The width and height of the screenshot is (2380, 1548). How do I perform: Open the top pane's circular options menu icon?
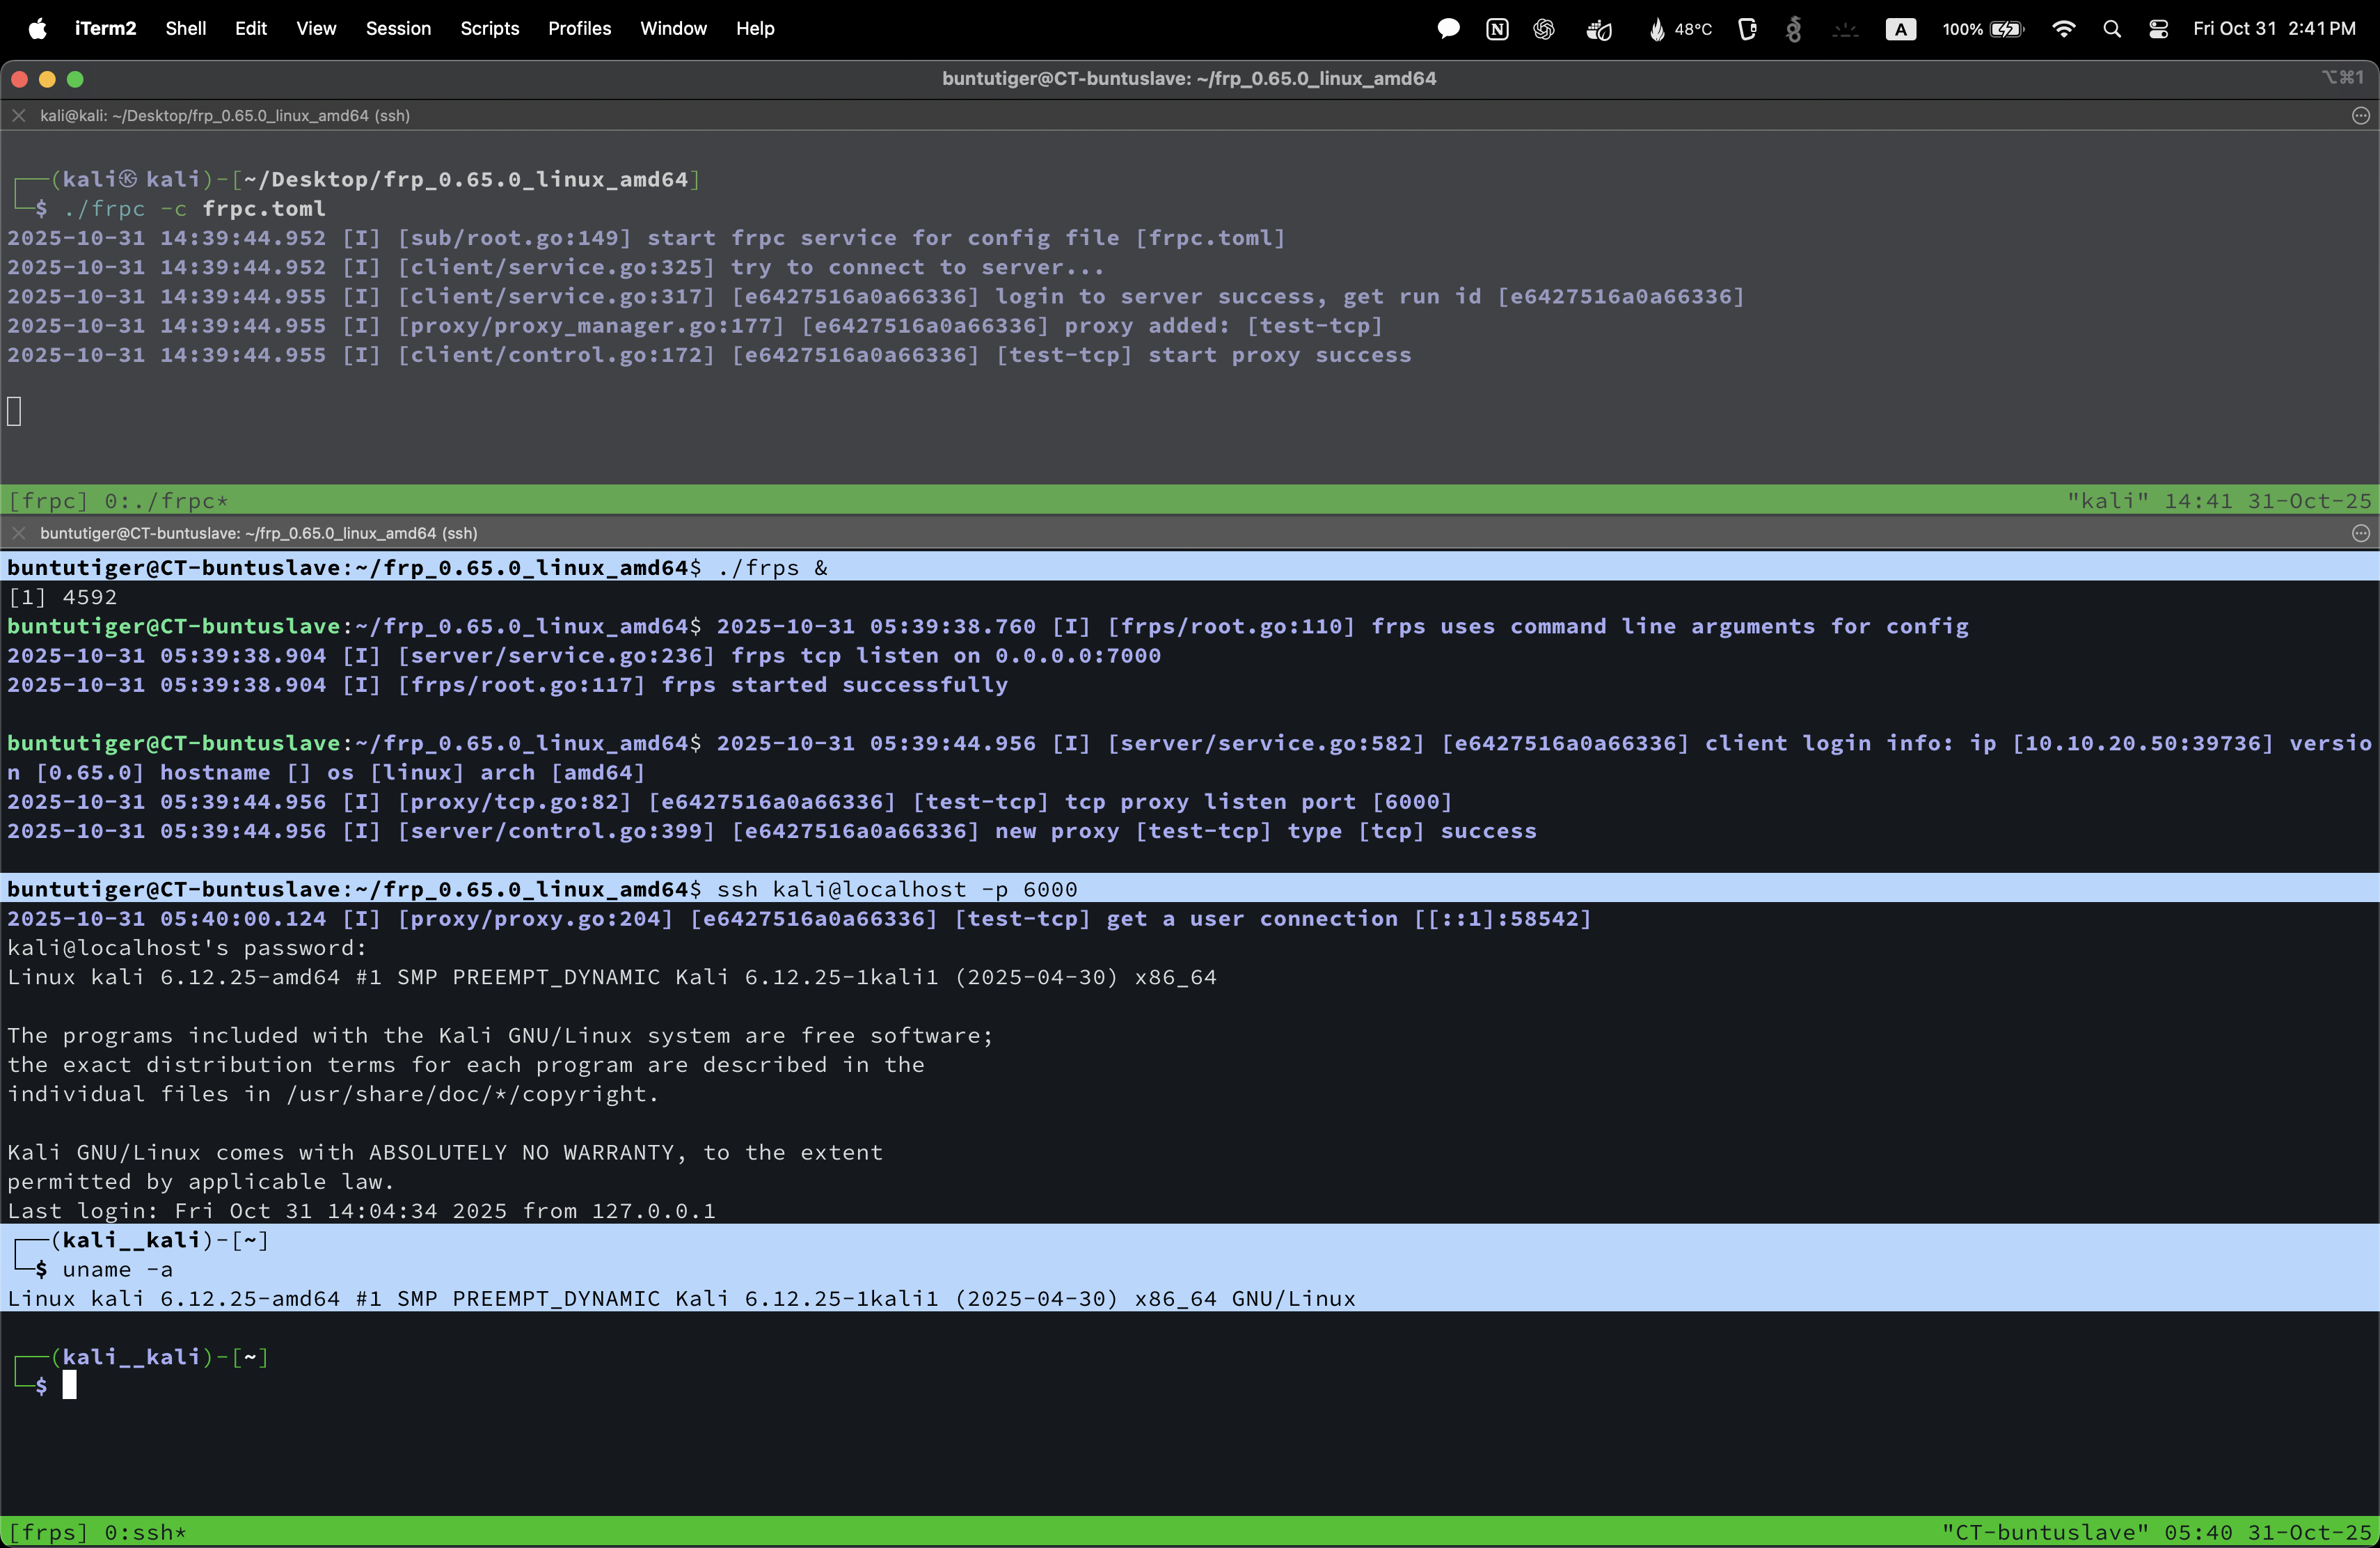point(2360,116)
